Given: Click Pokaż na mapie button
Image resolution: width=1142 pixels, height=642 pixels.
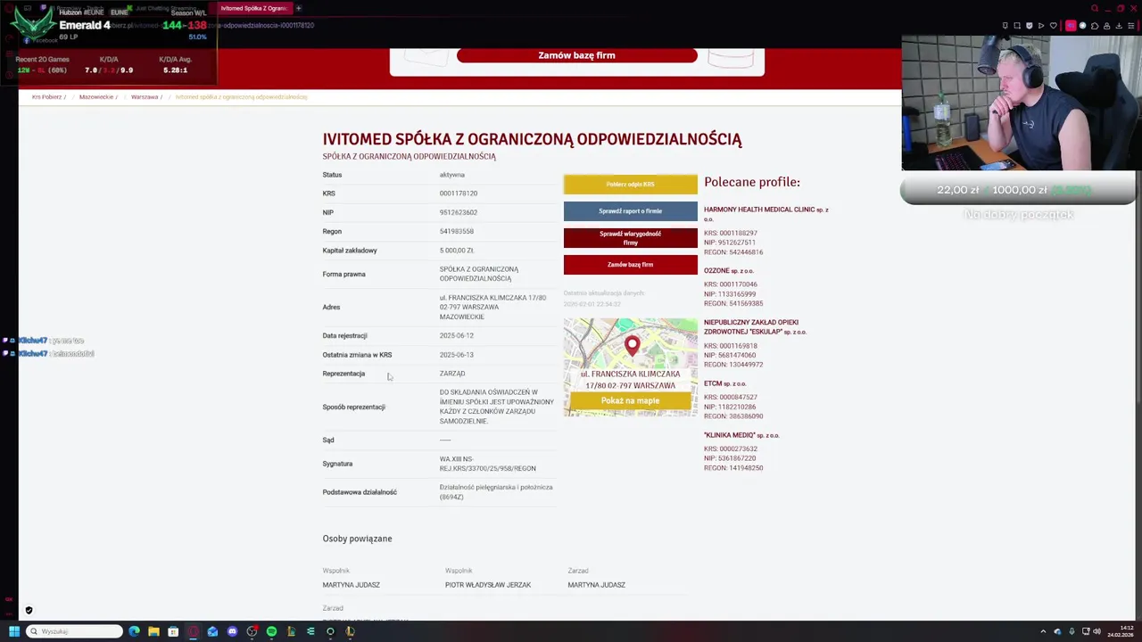Looking at the screenshot, I should pyautogui.click(x=630, y=401).
